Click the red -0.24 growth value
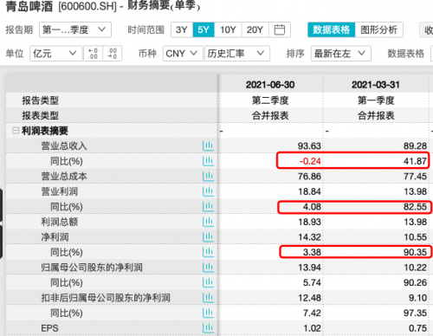The image size is (433, 336). coord(310,161)
